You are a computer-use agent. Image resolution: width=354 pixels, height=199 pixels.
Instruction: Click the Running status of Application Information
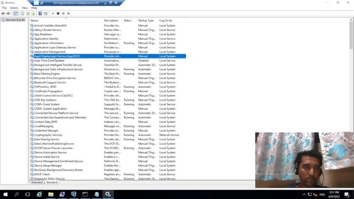click(129, 43)
